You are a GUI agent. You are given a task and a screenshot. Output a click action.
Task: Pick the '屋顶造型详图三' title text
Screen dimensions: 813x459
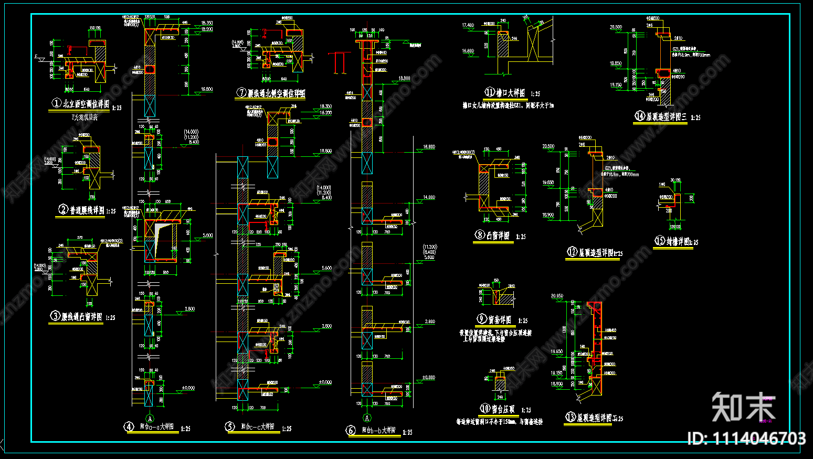pos(666,116)
